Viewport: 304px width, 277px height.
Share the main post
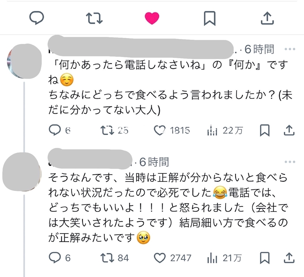267,18
